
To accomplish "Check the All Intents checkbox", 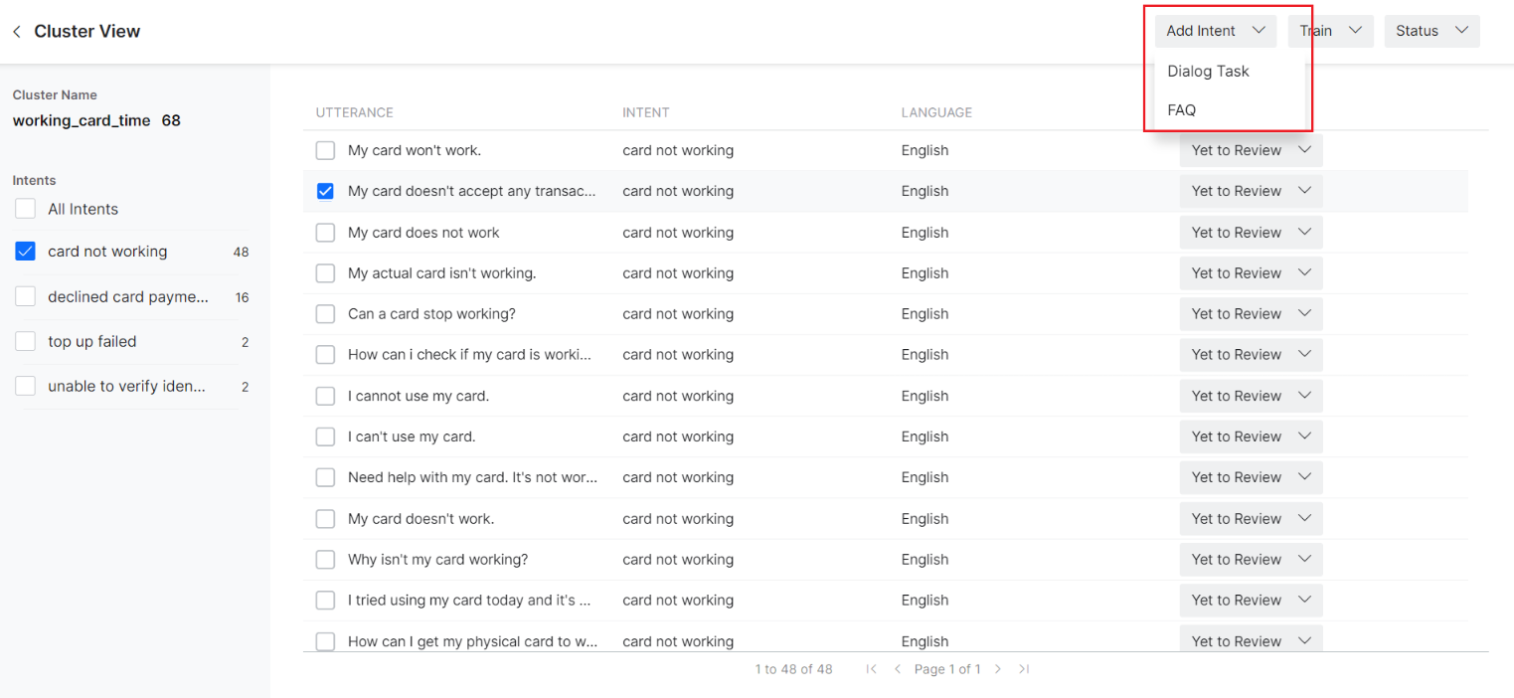I will point(26,209).
